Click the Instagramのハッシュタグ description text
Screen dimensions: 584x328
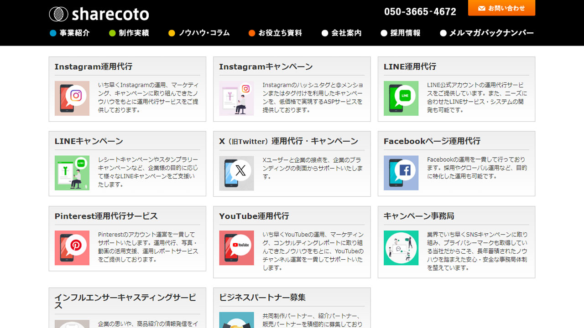pyautogui.click(x=313, y=97)
